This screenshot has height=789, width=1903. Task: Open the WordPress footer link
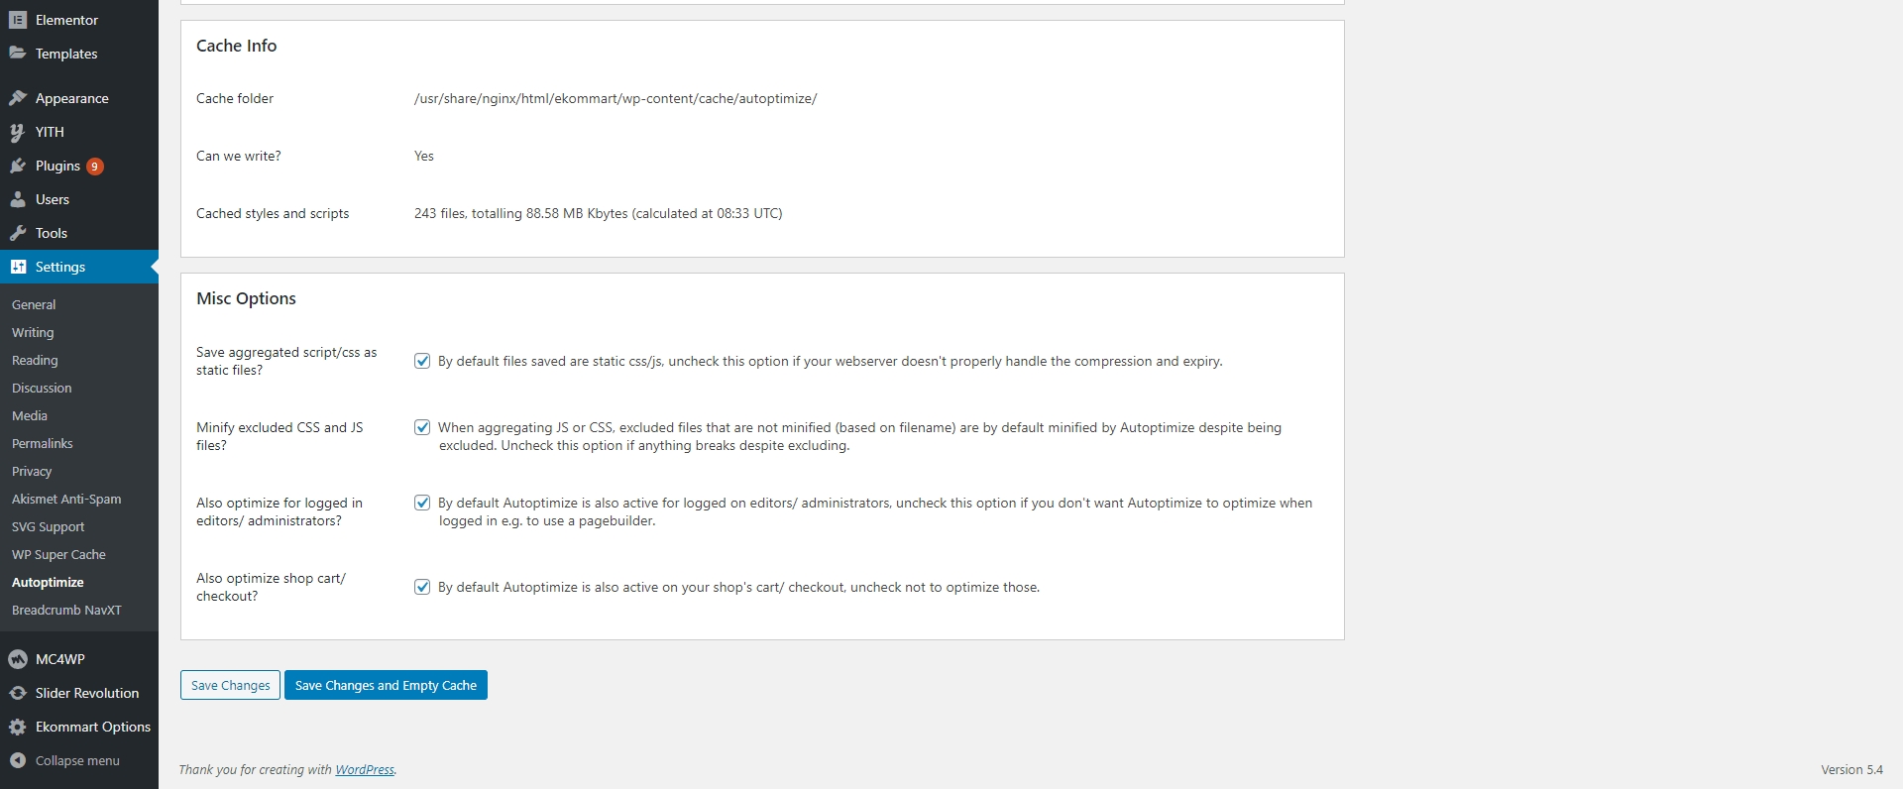tap(364, 769)
